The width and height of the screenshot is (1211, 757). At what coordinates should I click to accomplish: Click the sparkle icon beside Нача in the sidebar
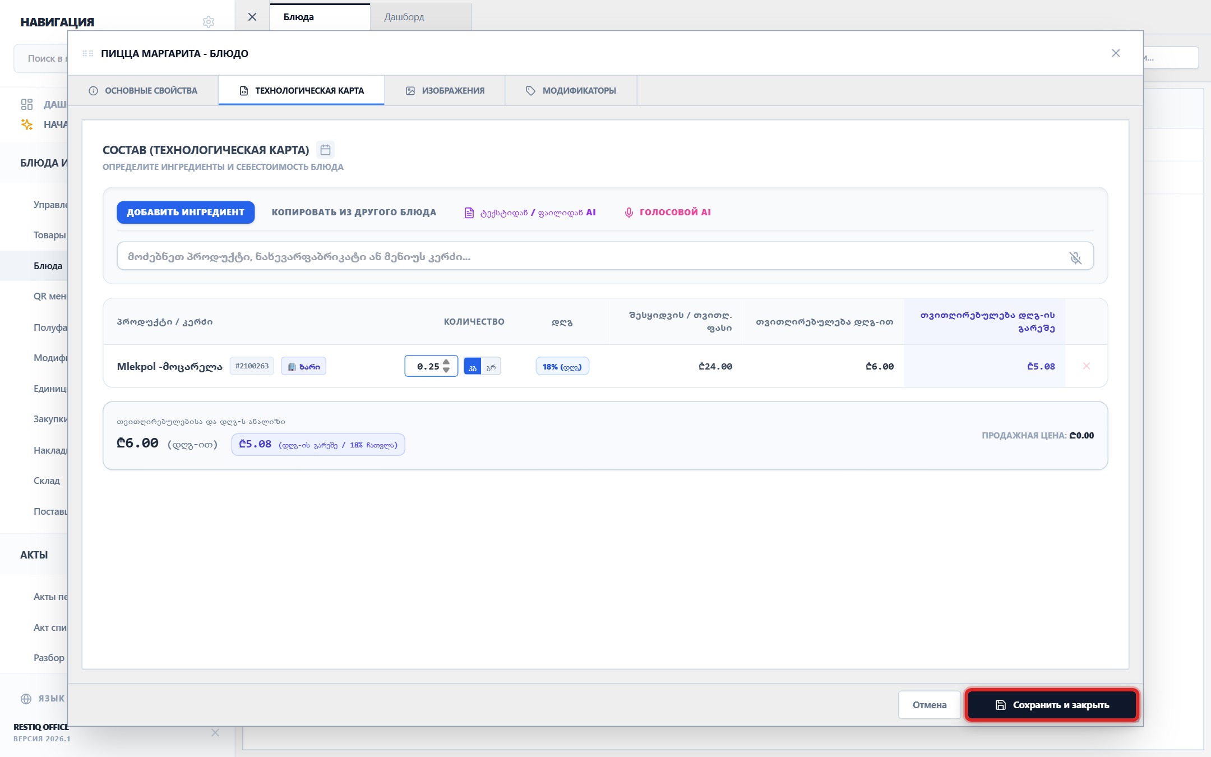pyautogui.click(x=27, y=124)
